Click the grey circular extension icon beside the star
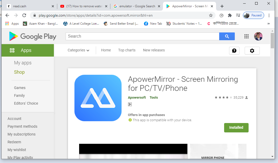The width and height of the screenshot is (278, 163). click(221, 15)
